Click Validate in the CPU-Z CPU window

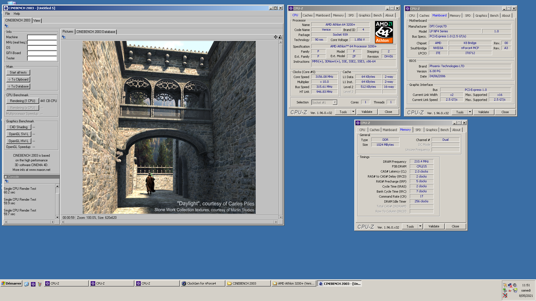point(367,112)
